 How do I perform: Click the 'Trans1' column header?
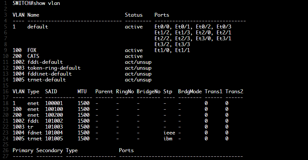tap(213, 92)
